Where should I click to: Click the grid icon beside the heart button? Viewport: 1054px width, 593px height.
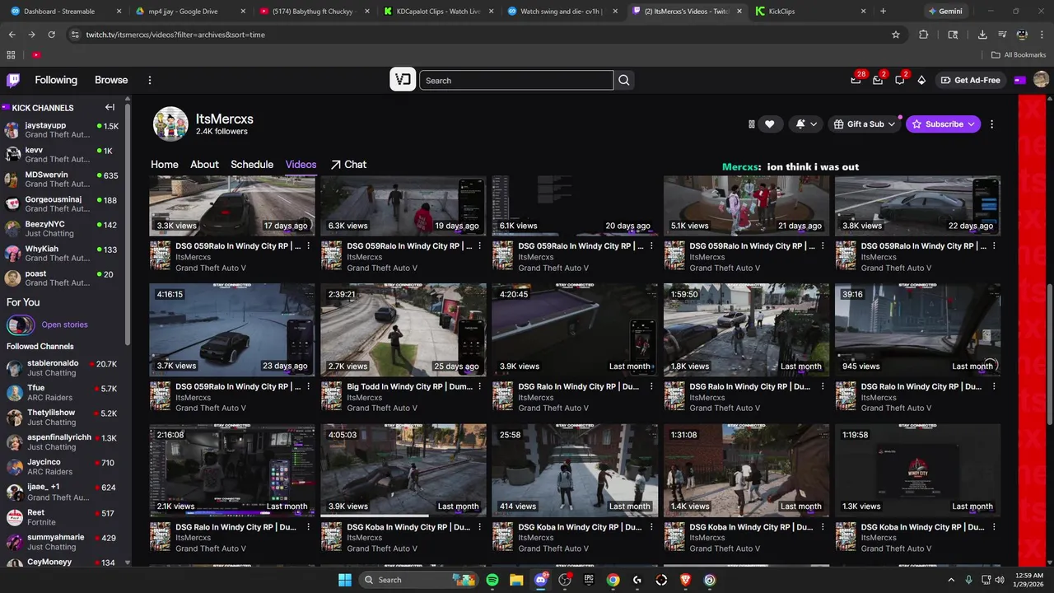point(752,124)
